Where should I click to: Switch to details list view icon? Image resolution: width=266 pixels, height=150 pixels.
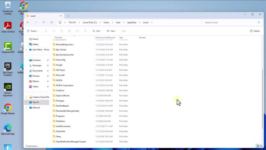tap(258, 146)
